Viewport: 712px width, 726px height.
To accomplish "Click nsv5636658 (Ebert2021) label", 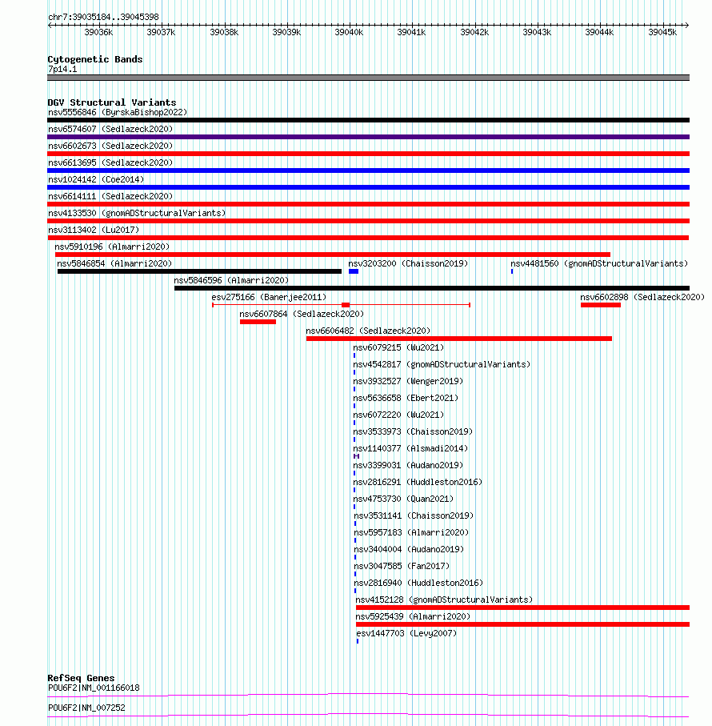I will pyautogui.click(x=406, y=398).
